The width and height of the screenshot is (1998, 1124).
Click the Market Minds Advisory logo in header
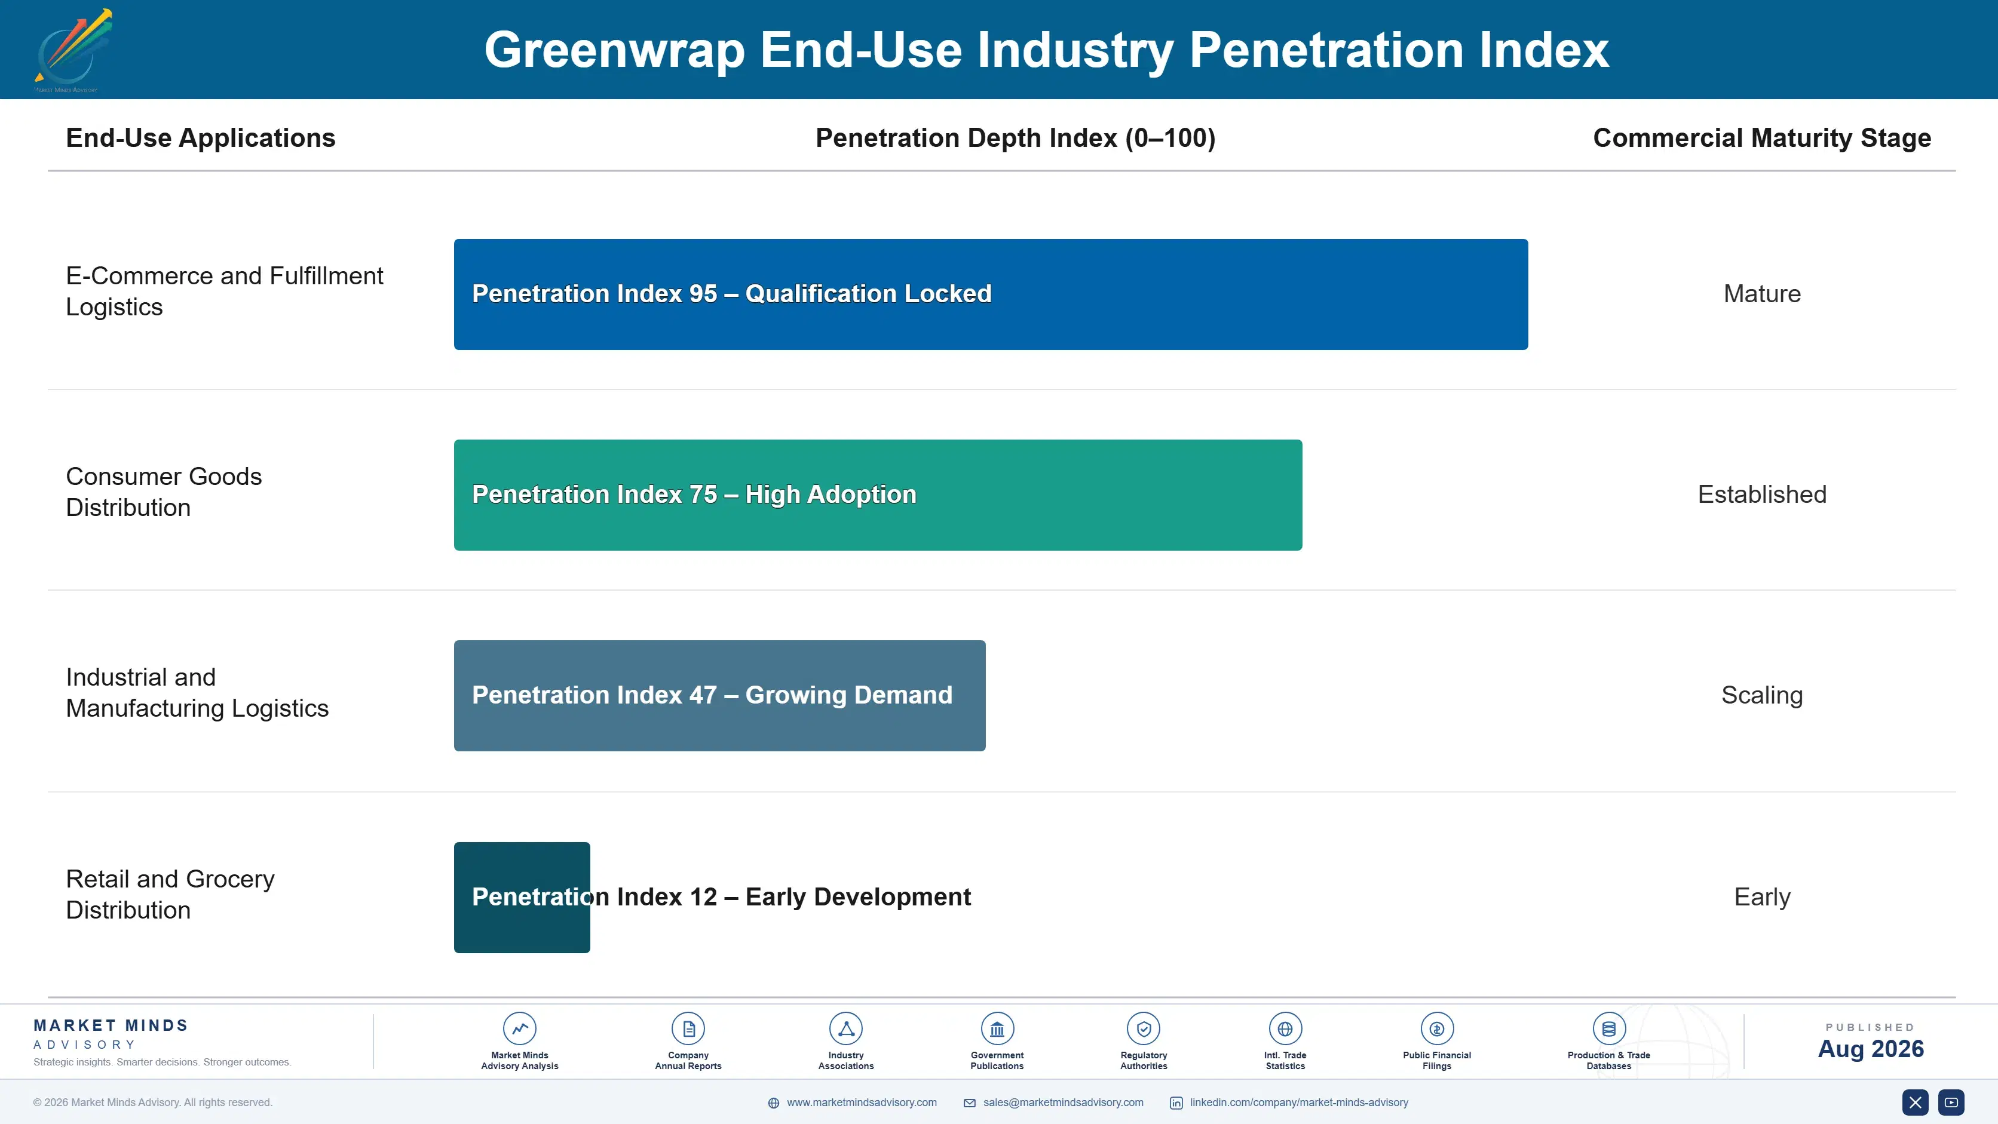[73, 50]
